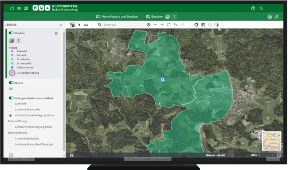The image size is (288, 170).
Task: Open three-dot menu in Strecken legend
Action: point(19,41)
